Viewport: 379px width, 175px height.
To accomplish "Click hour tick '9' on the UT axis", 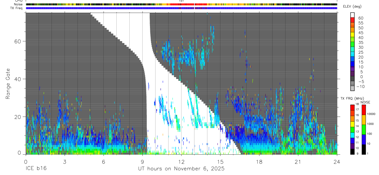I will [x=143, y=162].
